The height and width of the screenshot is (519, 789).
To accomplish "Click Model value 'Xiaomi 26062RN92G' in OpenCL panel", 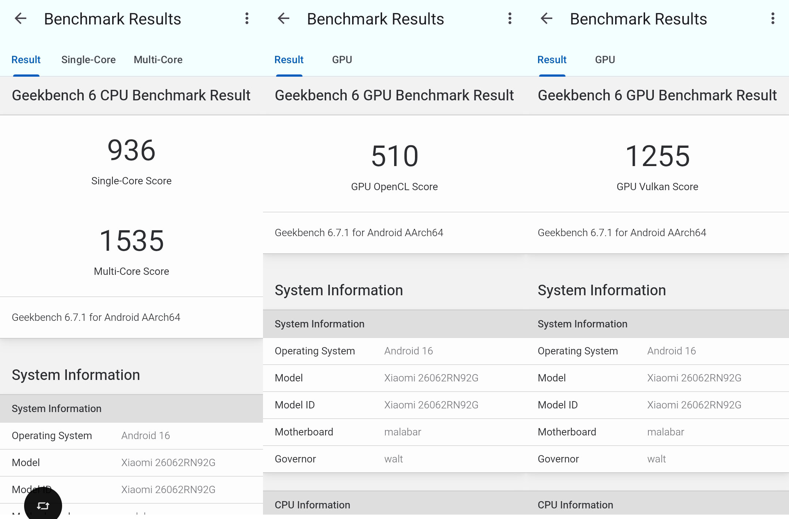I will point(431,378).
